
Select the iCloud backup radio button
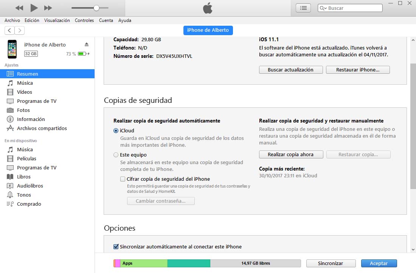(116, 131)
